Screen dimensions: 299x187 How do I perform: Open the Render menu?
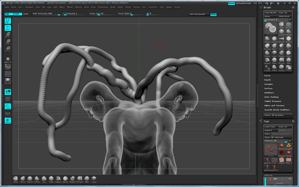pos(113,7)
